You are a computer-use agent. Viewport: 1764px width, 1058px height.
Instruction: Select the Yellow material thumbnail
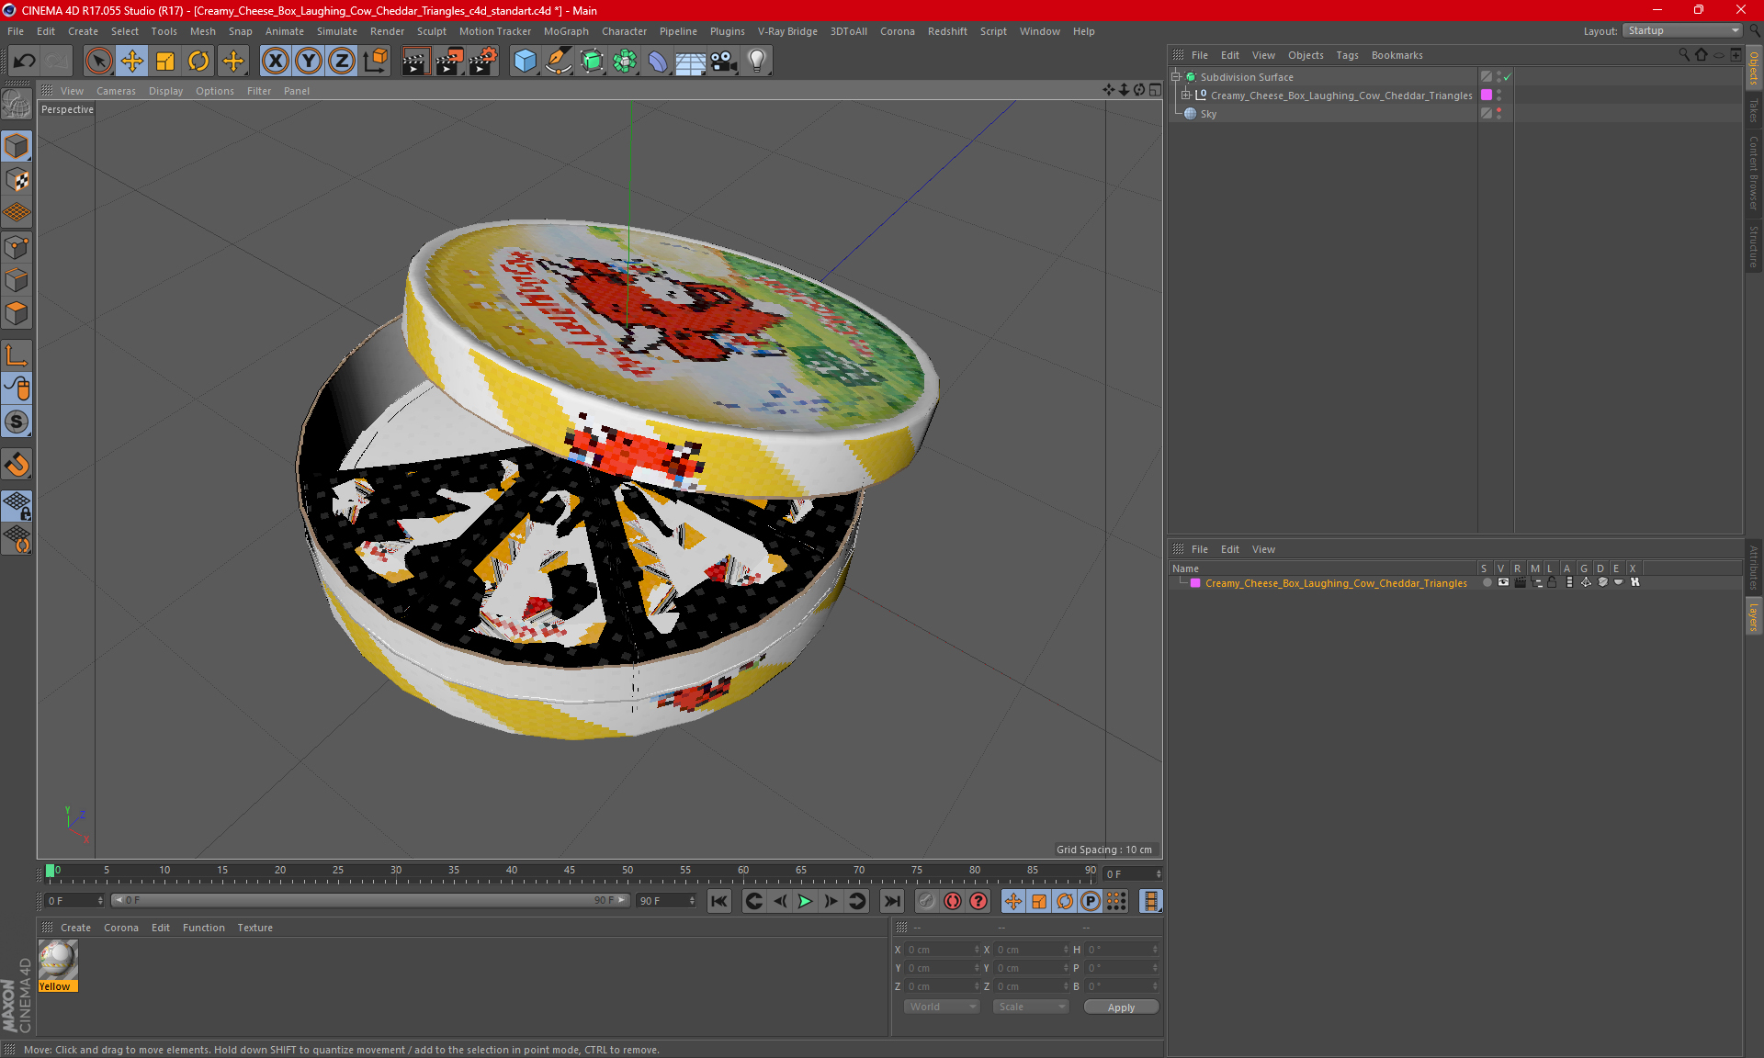coord(58,961)
